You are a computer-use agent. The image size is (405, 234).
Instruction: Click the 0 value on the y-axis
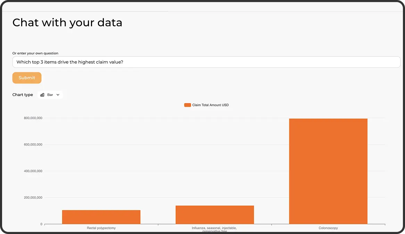point(41,224)
